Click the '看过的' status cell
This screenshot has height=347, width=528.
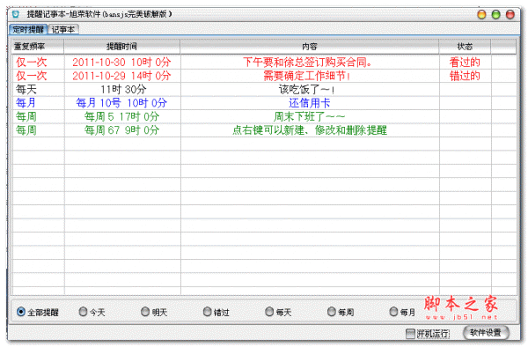tap(465, 63)
